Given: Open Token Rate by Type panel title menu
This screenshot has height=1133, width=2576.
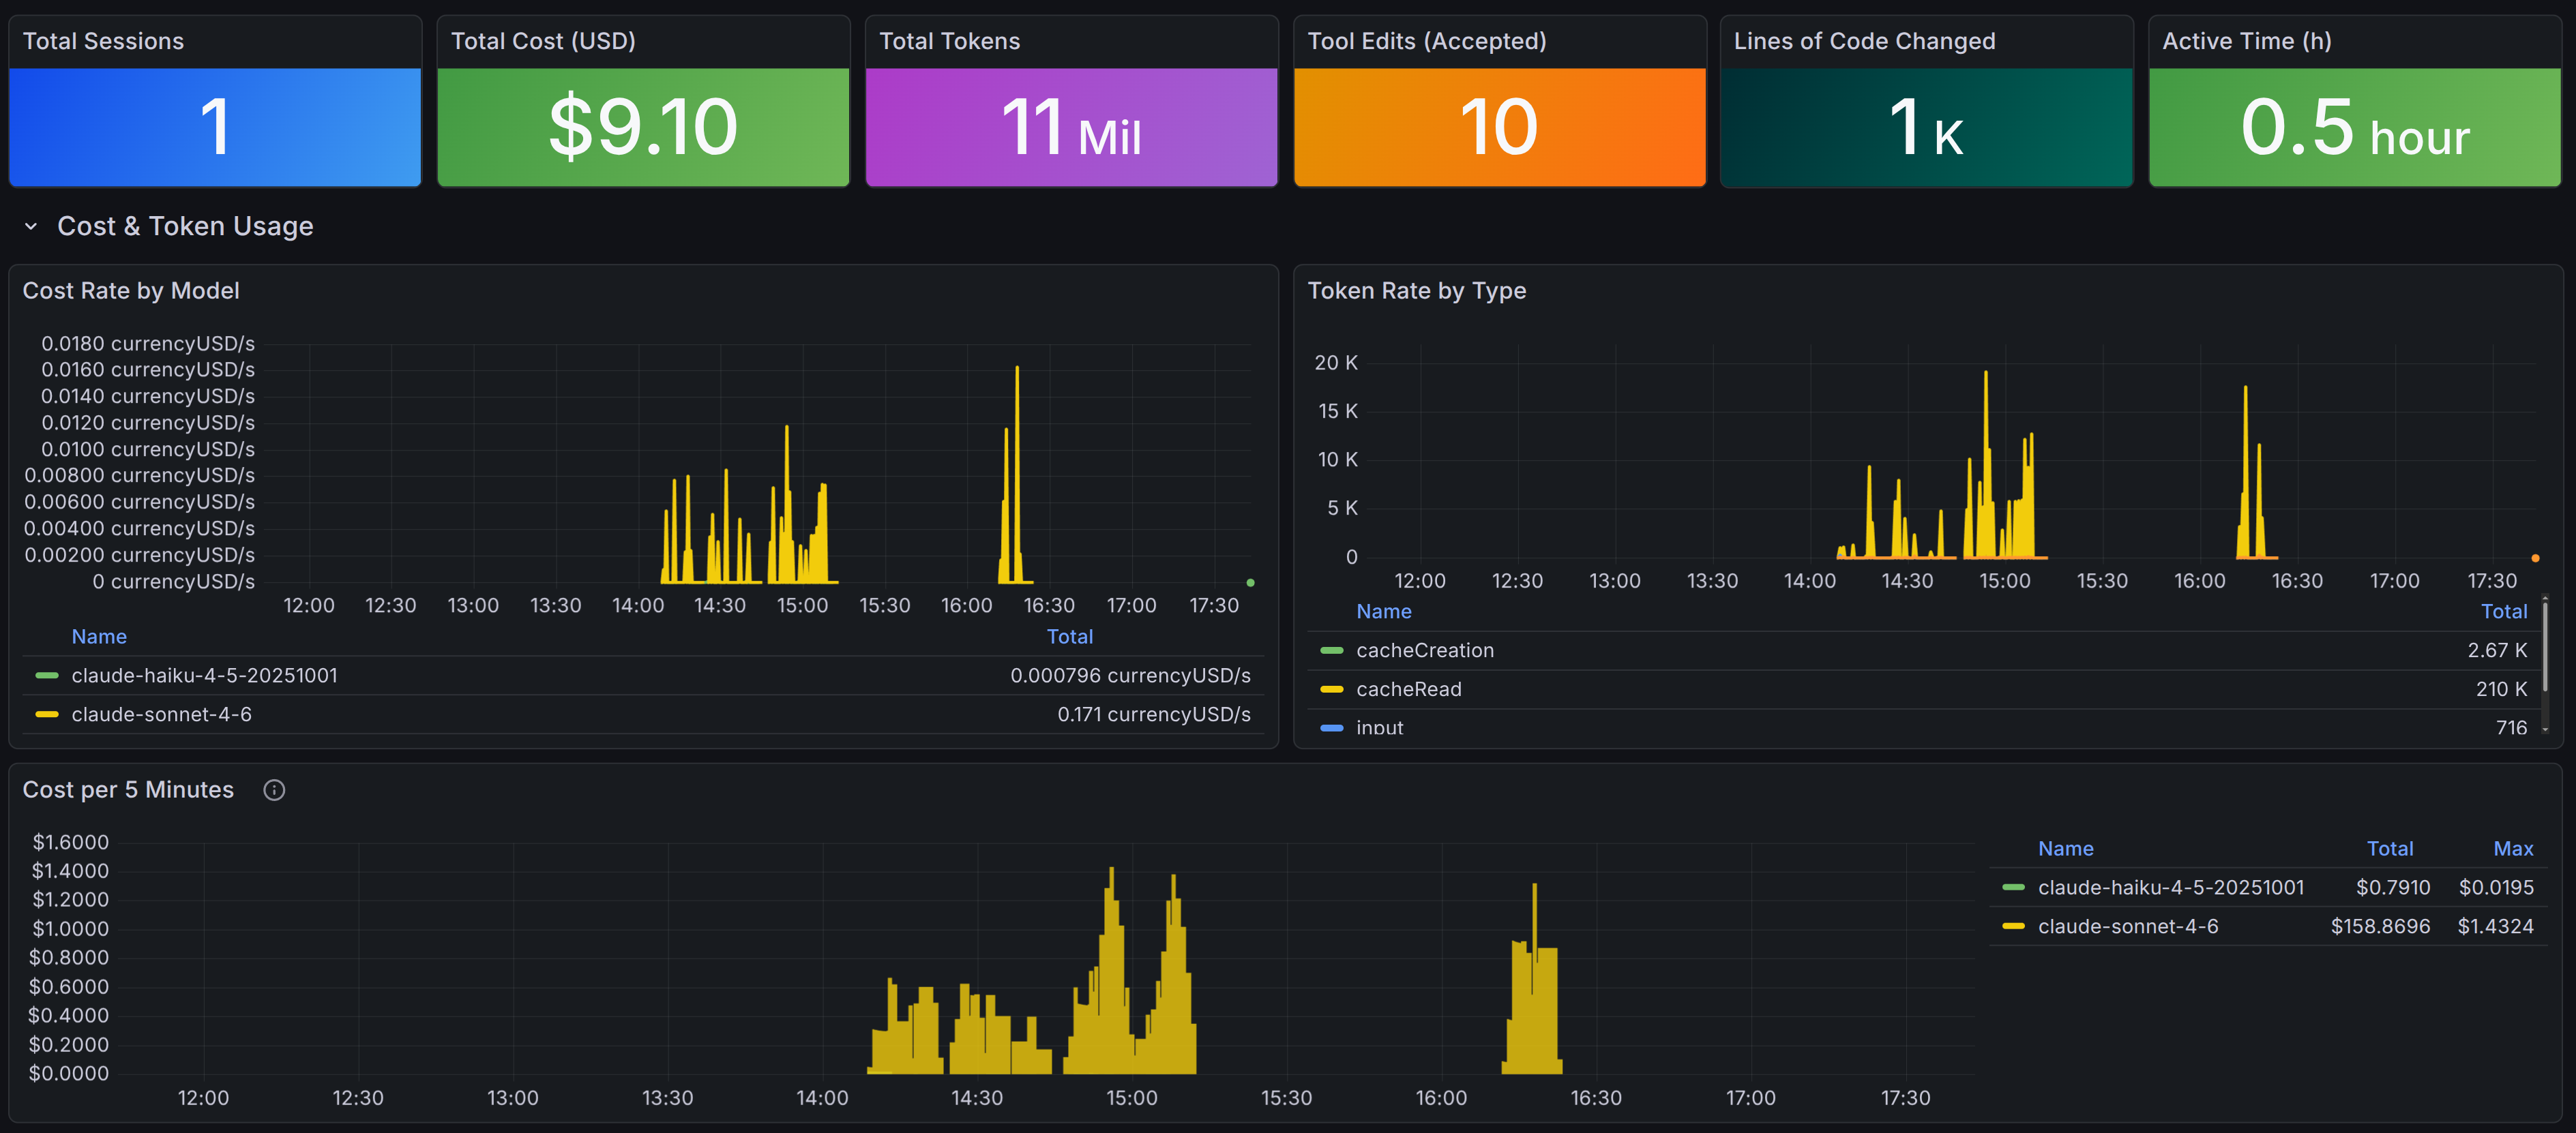Looking at the screenshot, I should point(1416,290).
